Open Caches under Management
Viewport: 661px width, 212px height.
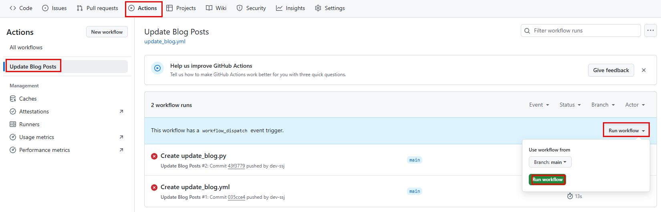pos(28,99)
